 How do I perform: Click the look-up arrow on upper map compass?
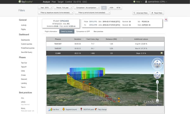click(157, 61)
